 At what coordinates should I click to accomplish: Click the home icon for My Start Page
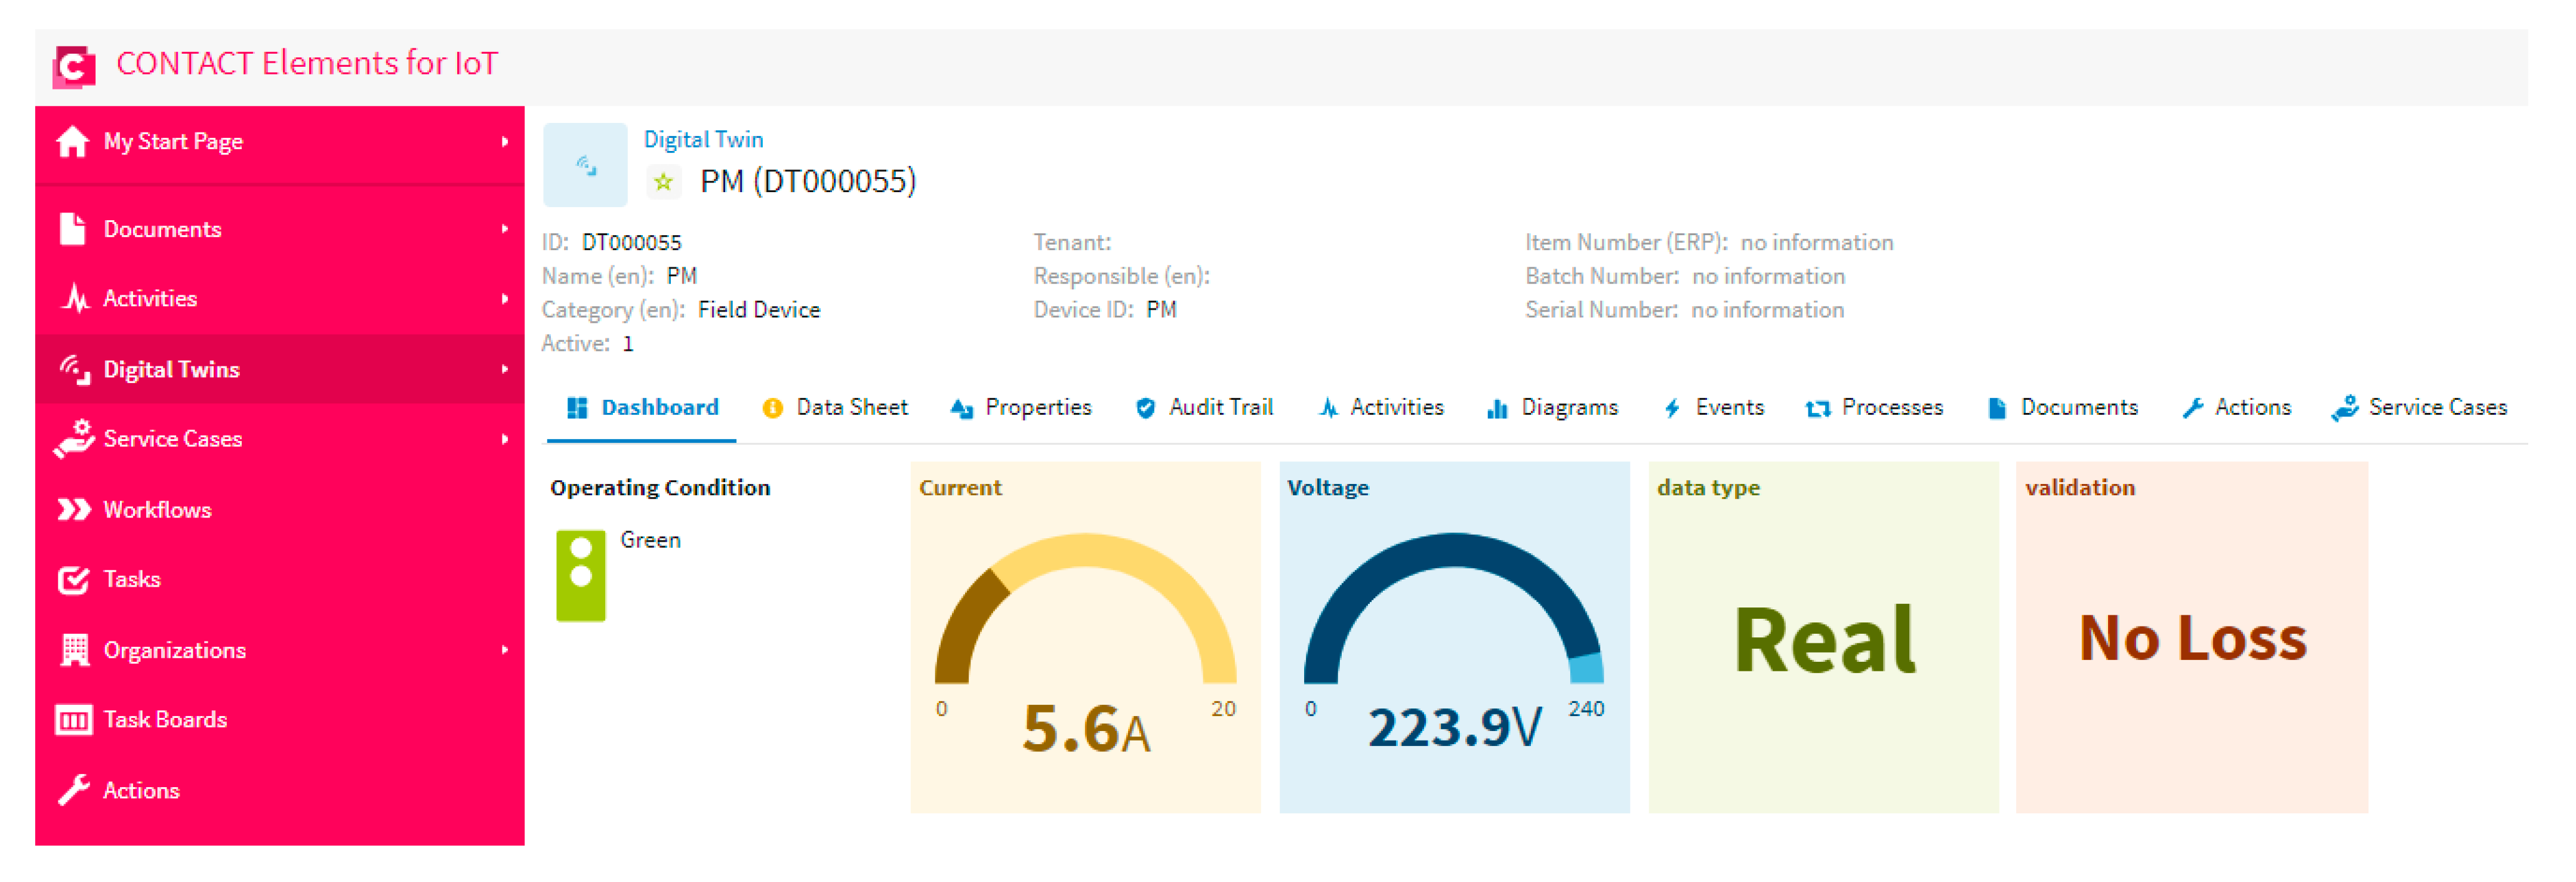[72, 141]
